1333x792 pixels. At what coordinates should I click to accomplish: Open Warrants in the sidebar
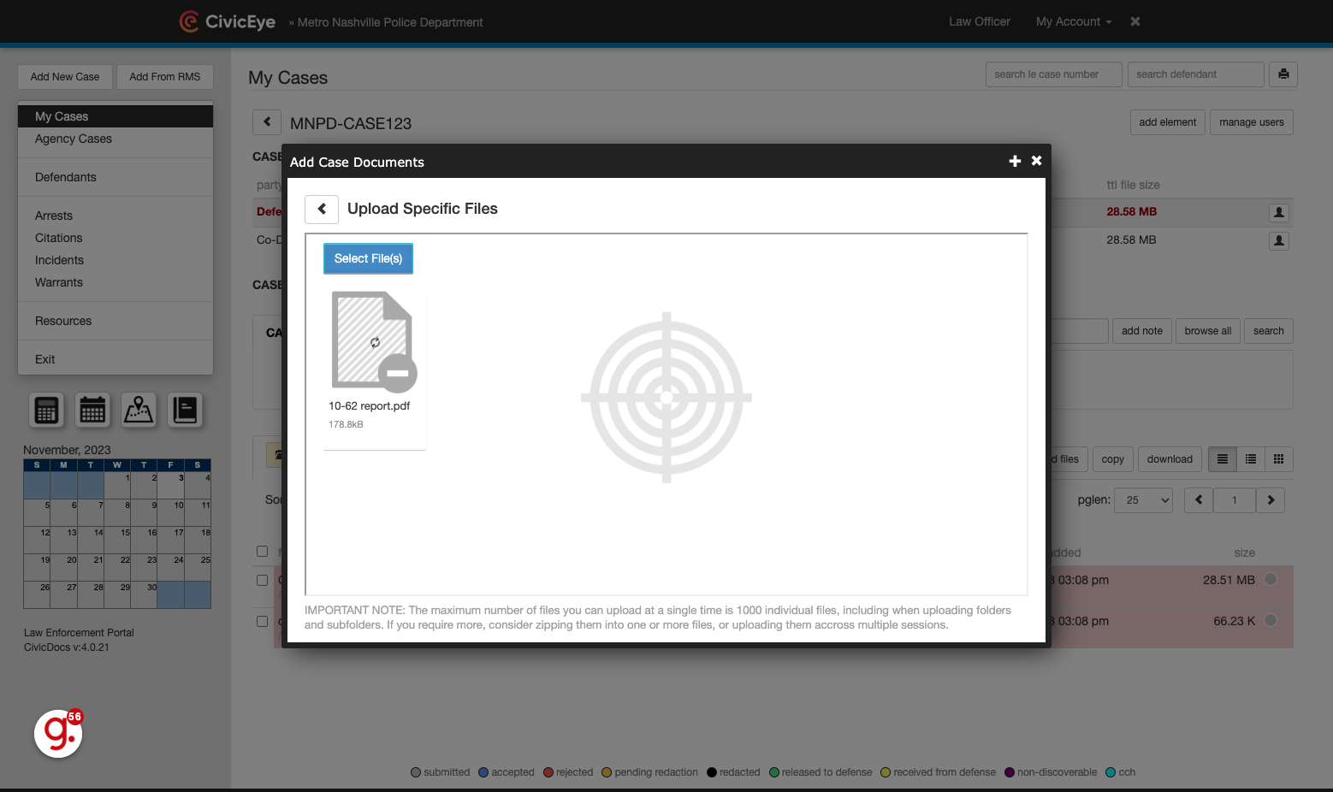(x=116, y=282)
